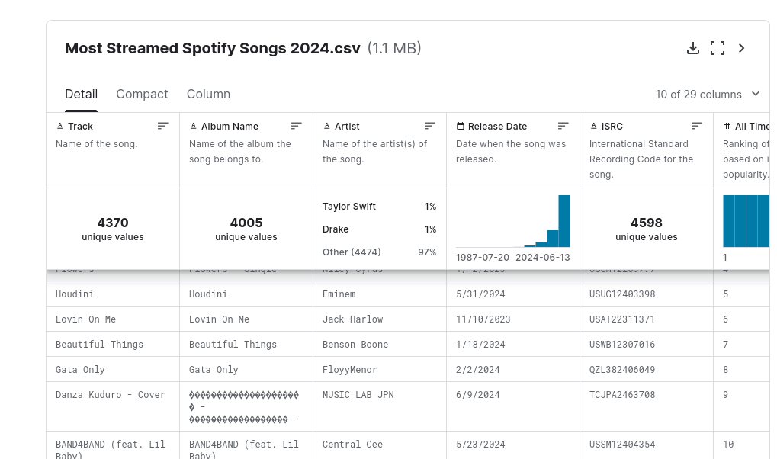Sort by the Album Name column
This screenshot has width=777, height=459.
[x=297, y=126]
